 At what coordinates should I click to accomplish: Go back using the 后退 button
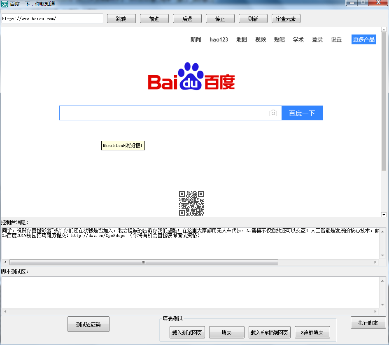point(187,18)
